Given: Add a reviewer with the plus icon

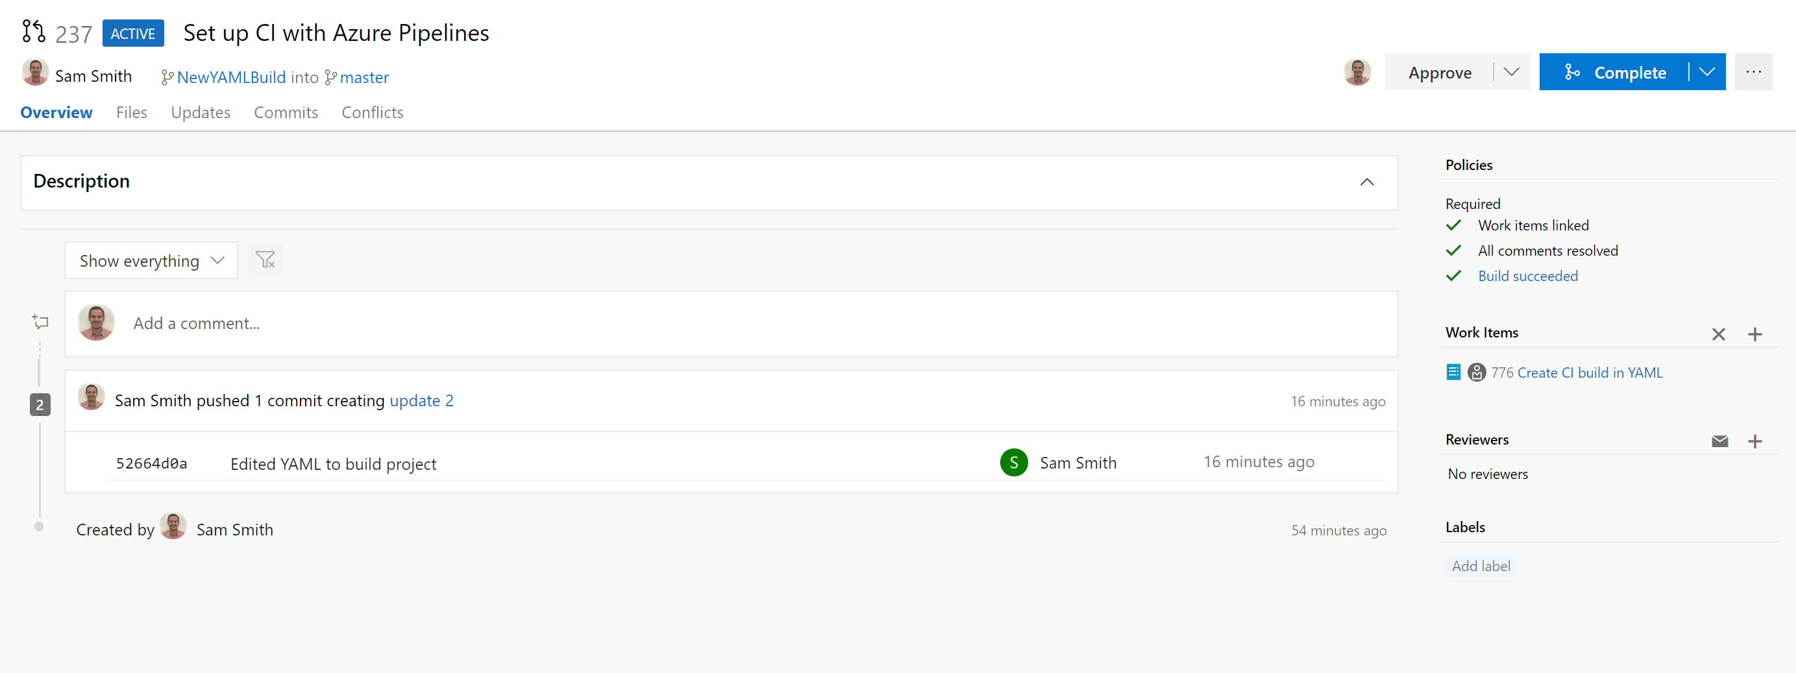Looking at the screenshot, I should [x=1754, y=441].
